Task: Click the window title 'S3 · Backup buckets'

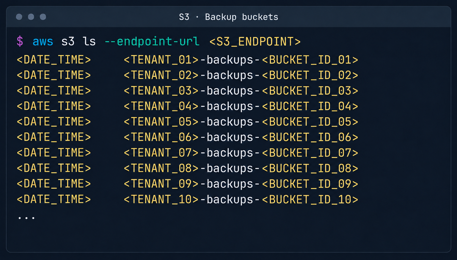Action: pos(228,17)
